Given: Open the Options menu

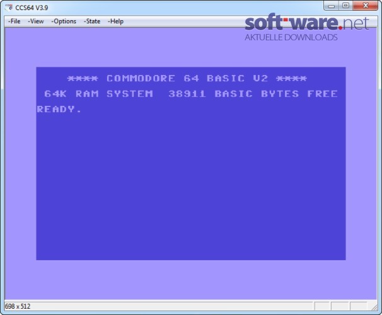Looking at the screenshot, I should 64,21.
